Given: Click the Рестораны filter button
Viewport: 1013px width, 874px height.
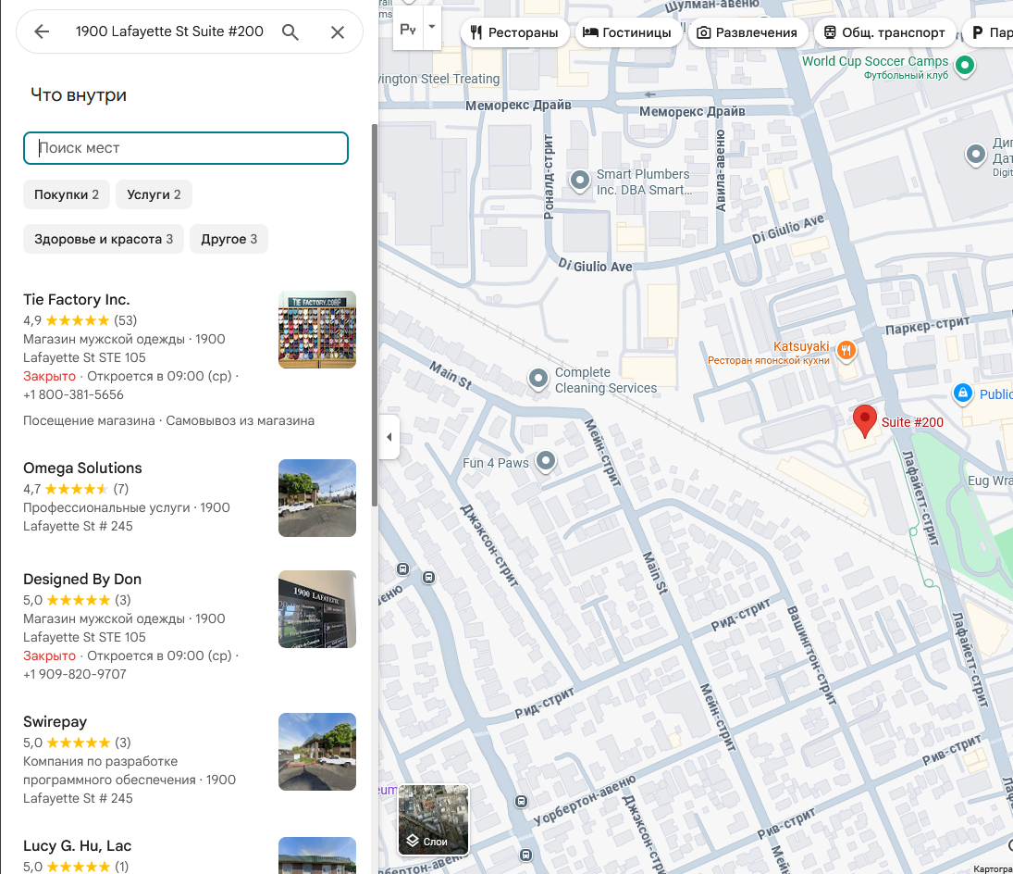Looking at the screenshot, I should [514, 32].
